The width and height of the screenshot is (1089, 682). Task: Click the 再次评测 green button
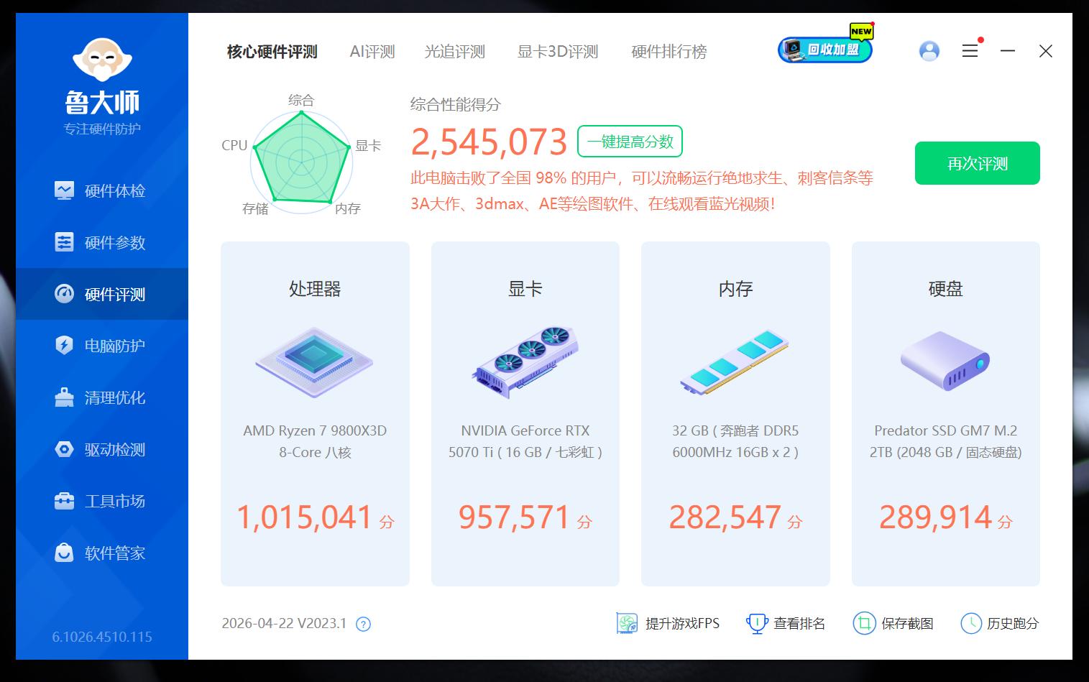tap(977, 163)
